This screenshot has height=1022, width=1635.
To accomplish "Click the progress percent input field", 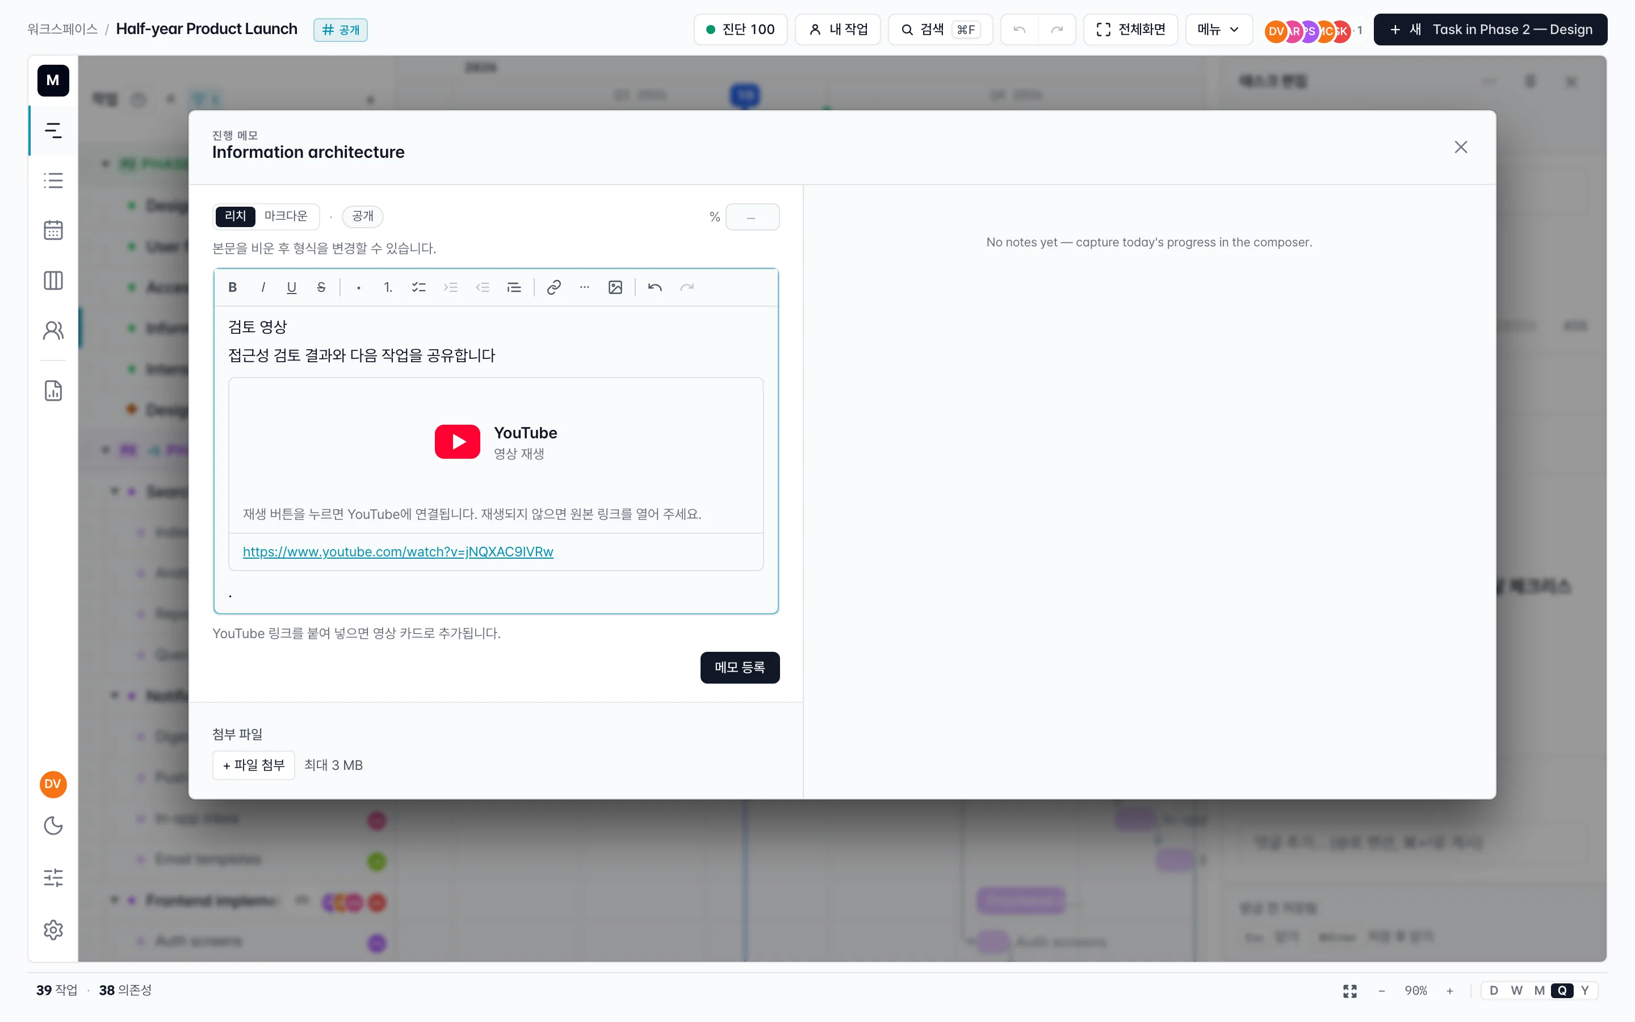I will tap(752, 217).
